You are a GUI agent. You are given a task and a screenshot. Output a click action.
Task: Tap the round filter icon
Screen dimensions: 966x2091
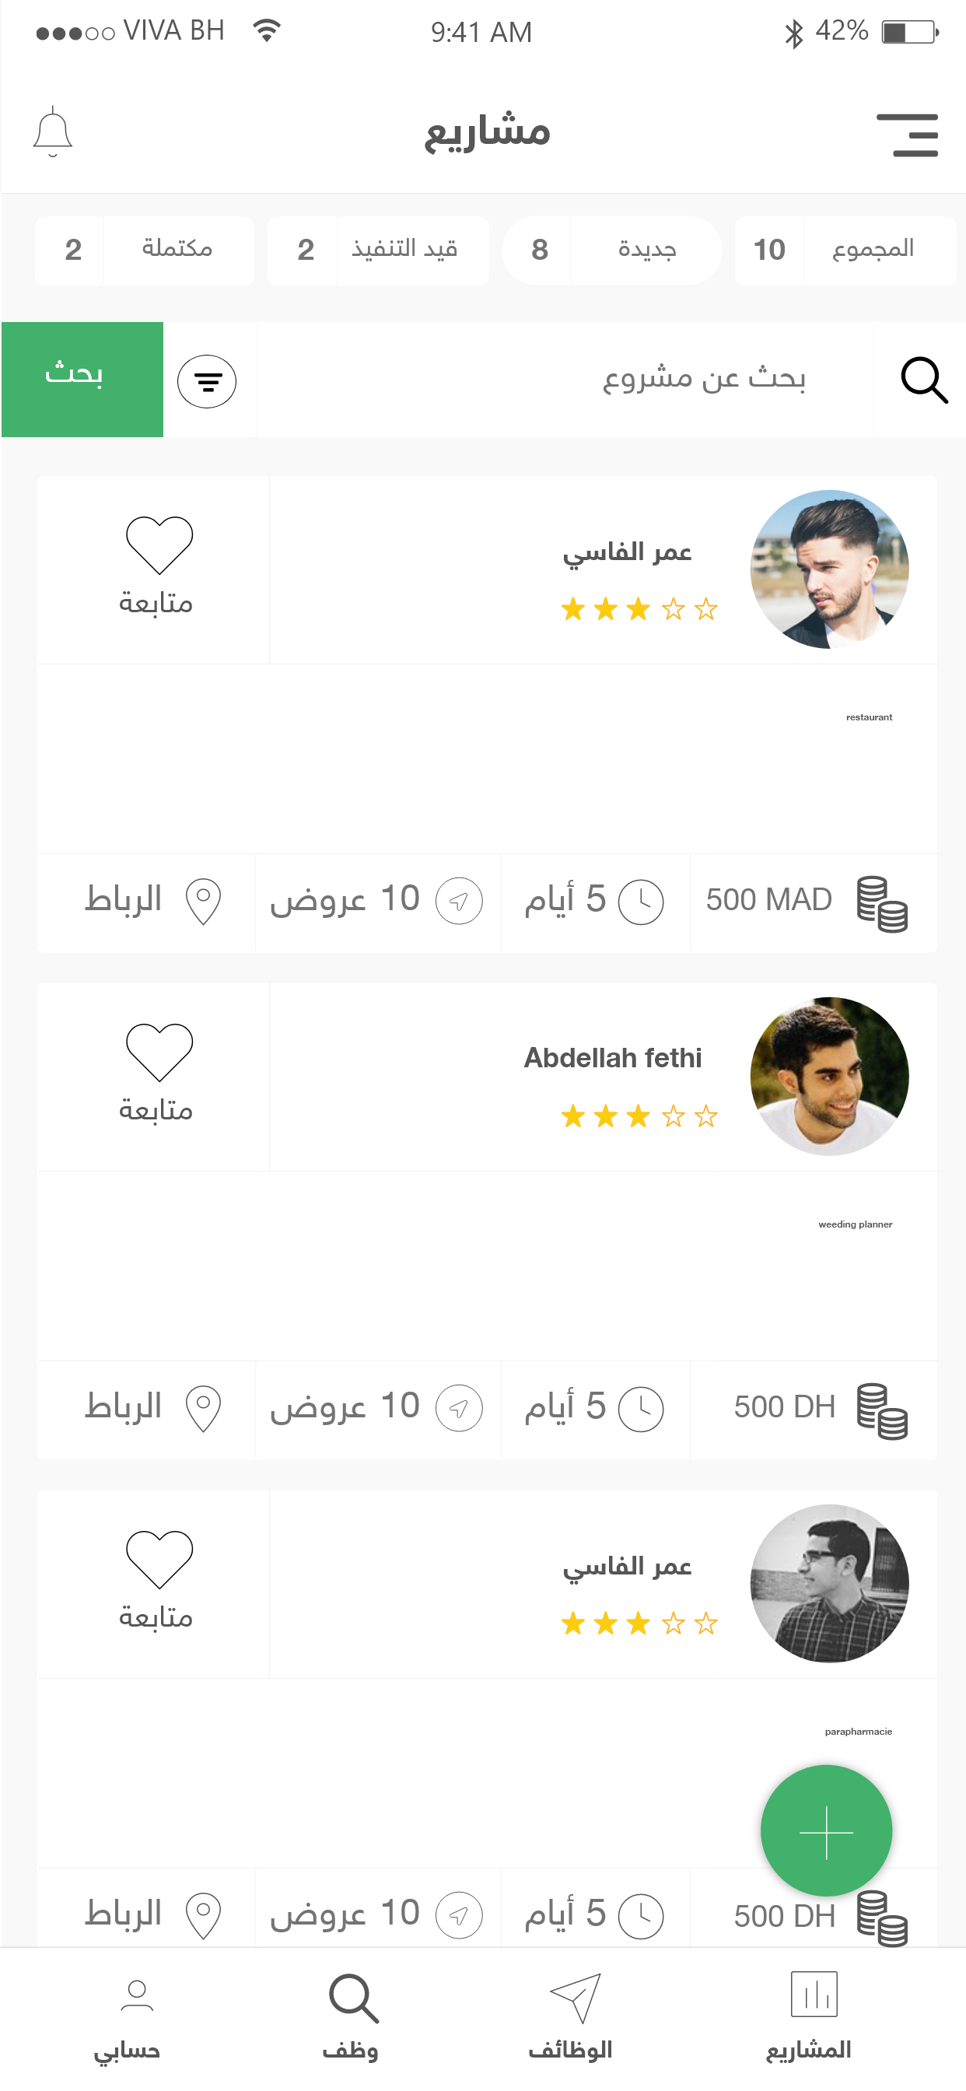tap(207, 380)
